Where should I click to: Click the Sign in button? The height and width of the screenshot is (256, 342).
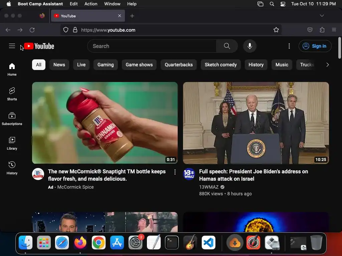click(315, 46)
